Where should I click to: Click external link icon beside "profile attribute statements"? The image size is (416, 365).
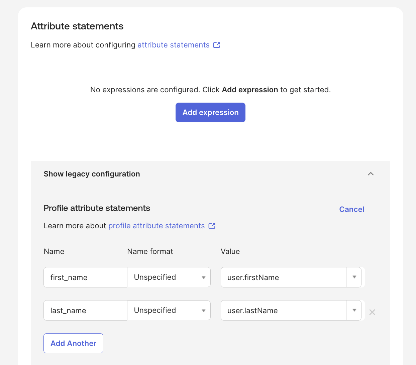[x=212, y=226]
